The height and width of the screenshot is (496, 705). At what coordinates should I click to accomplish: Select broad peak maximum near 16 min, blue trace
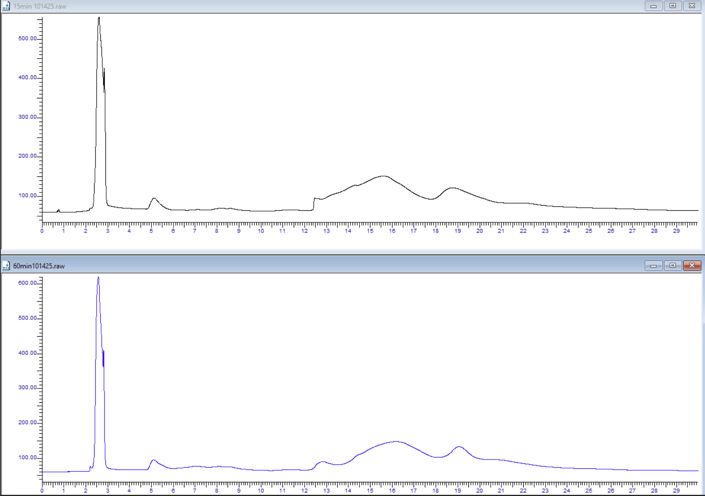tap(396, 442)
